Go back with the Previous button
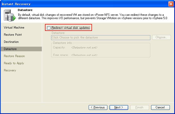This screenshot has height=114, width=175. point(98,107)
